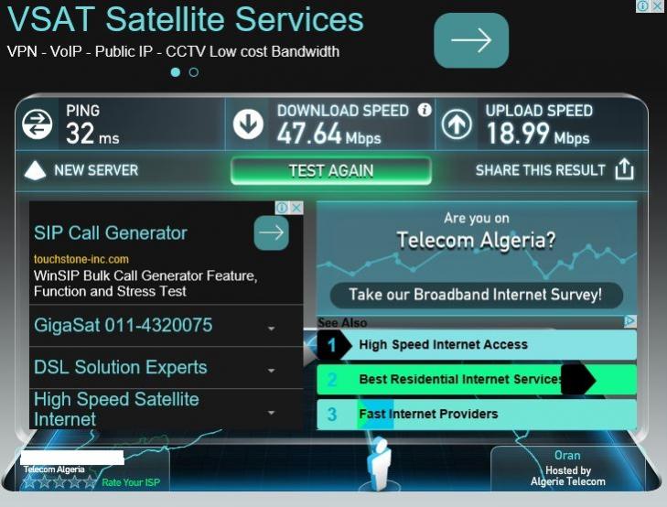
Task: Click the download speed arrow icon
Action: pos(248,124)
